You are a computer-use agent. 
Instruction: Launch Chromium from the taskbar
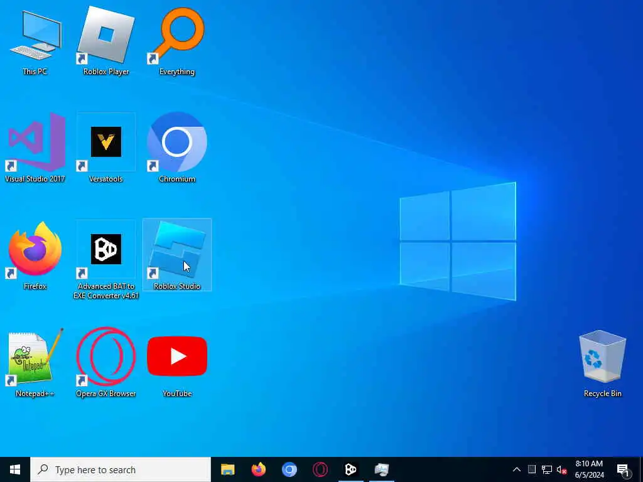pos(289,469)
